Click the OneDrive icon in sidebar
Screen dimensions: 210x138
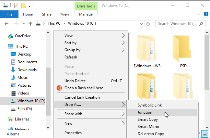pos(11,36)
